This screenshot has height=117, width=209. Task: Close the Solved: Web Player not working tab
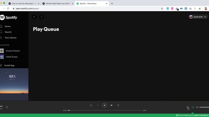(72, 4)
